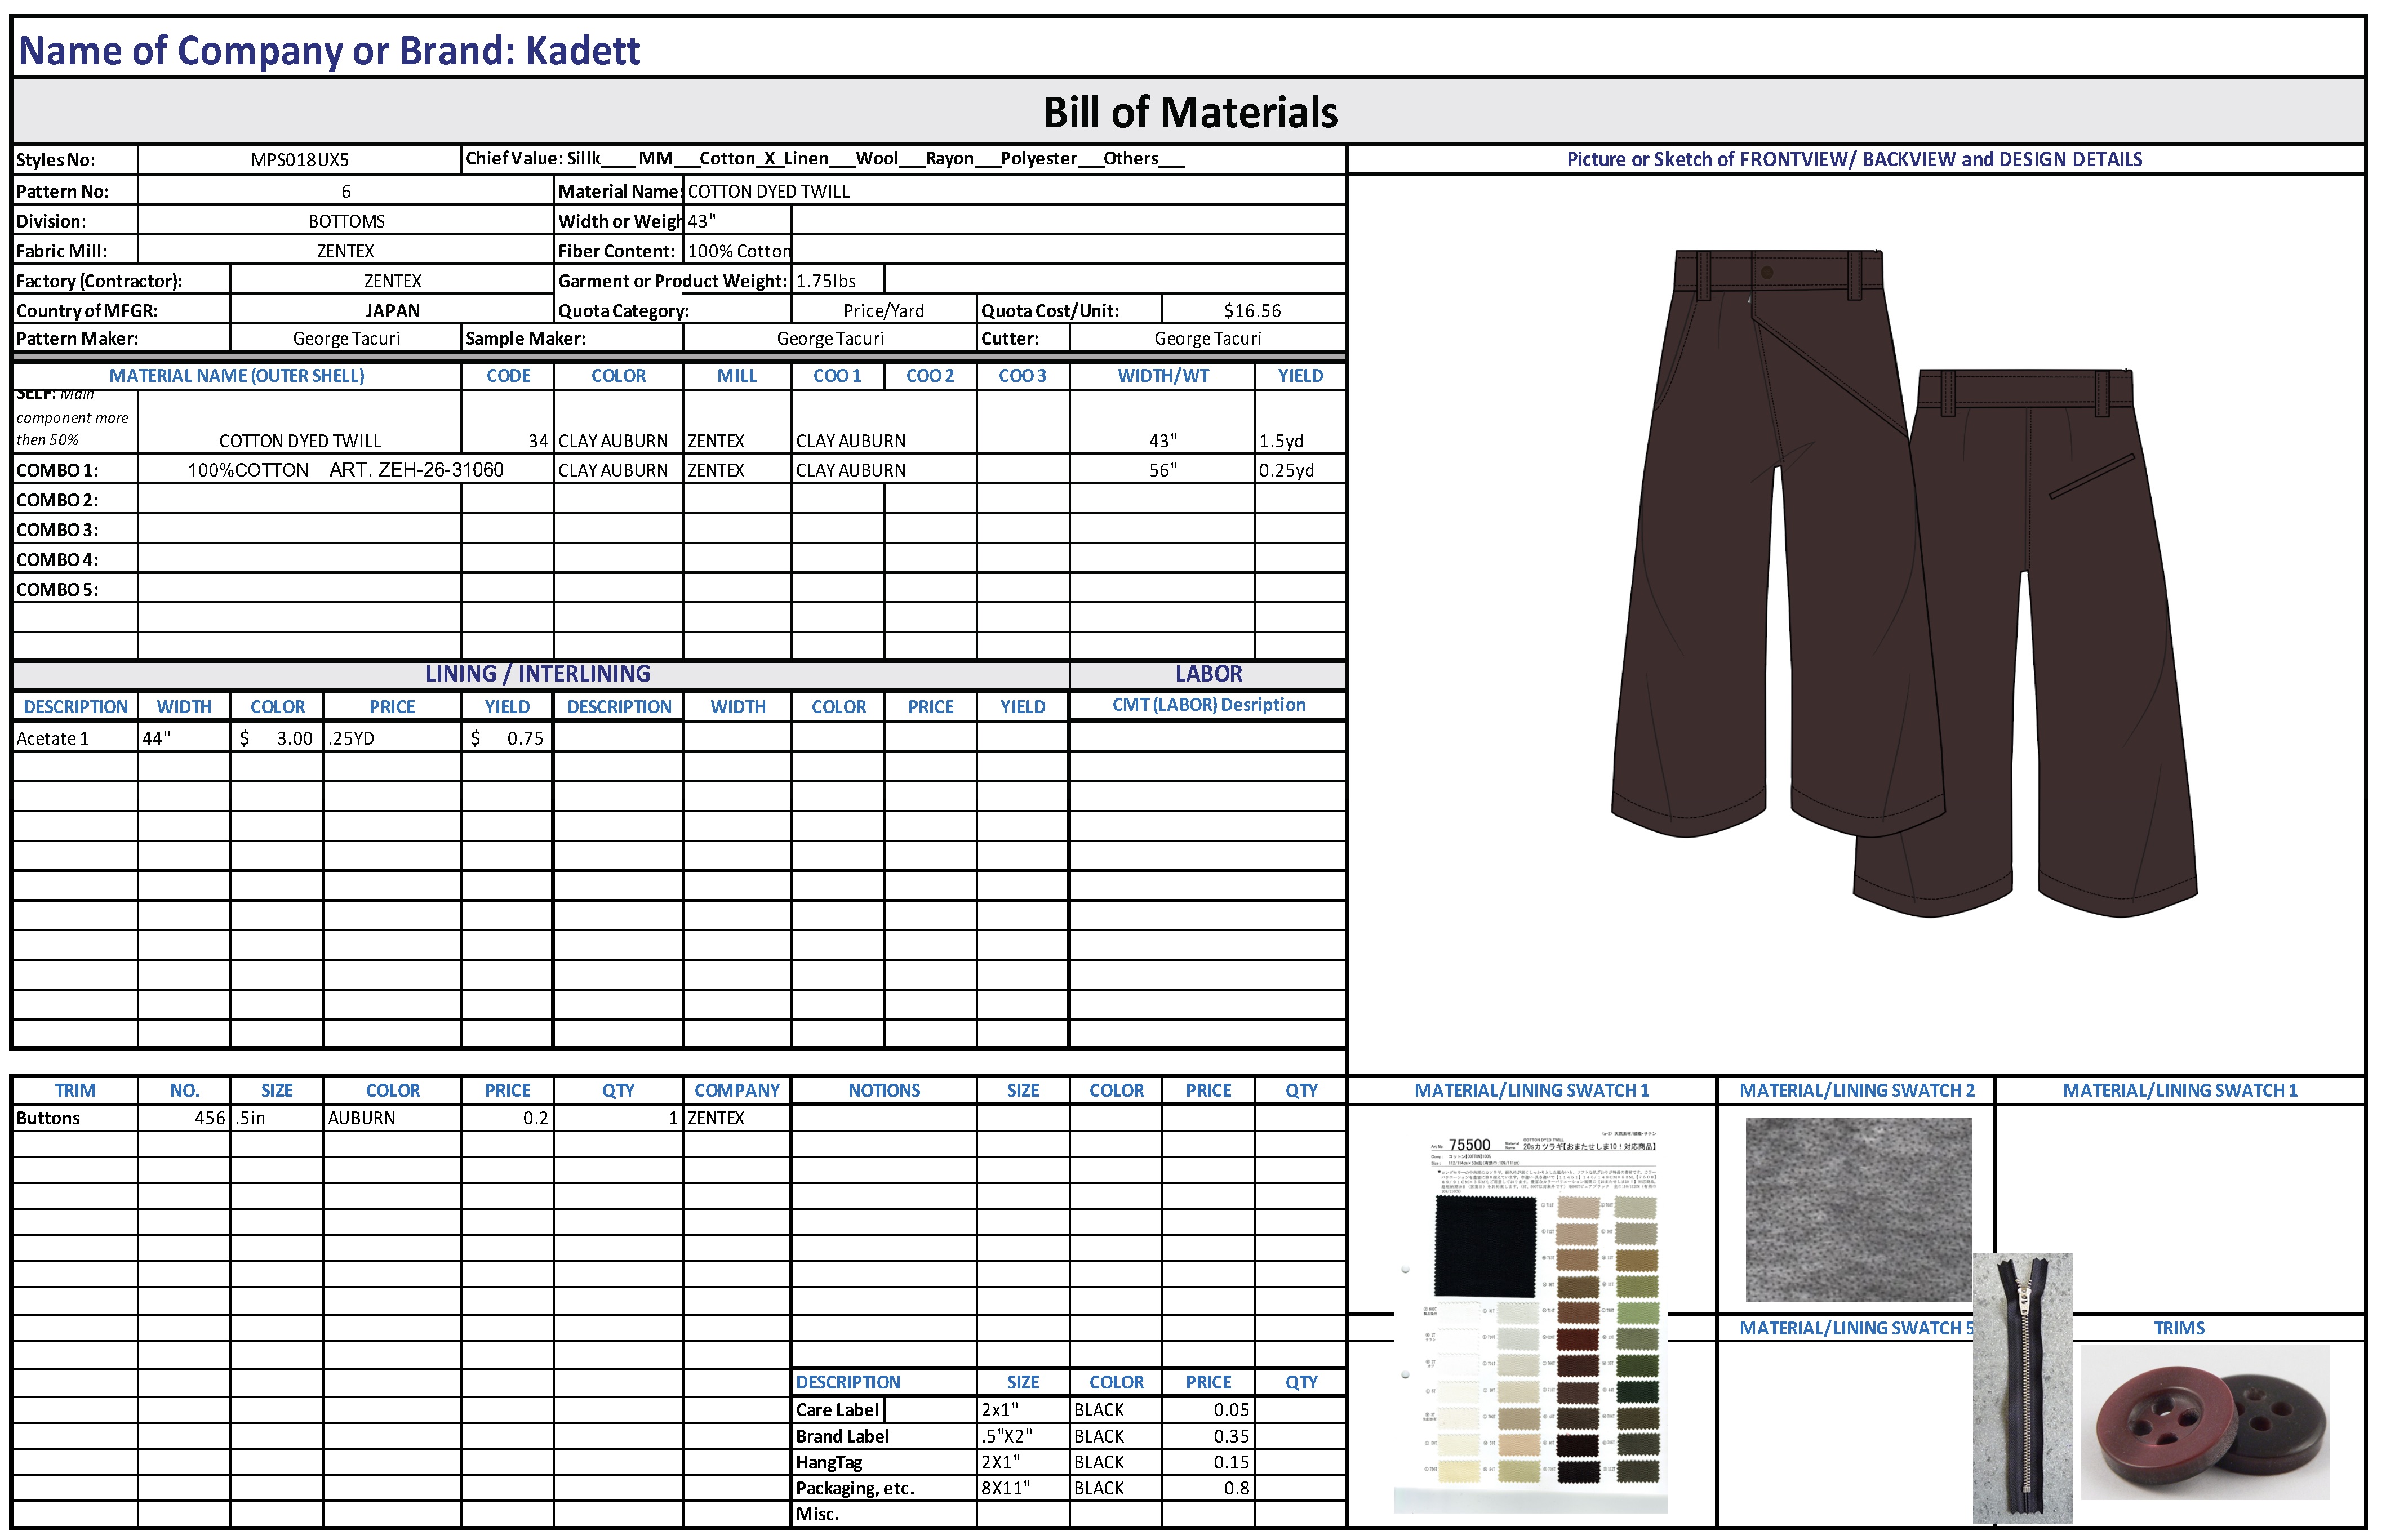
Task: Click the Garment Weight value 1.75lbs
Action: pos(838,281)
